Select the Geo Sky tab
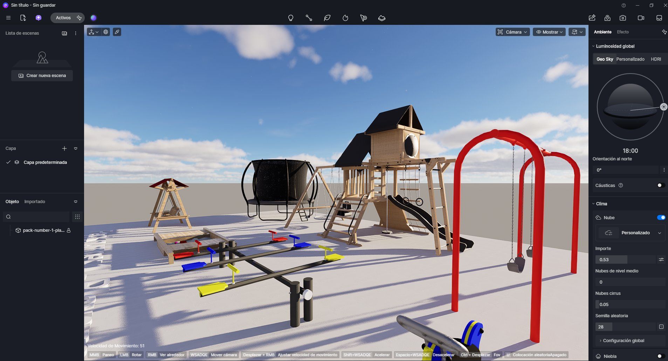Screen dimensions: 668x361 coord(605,59)
